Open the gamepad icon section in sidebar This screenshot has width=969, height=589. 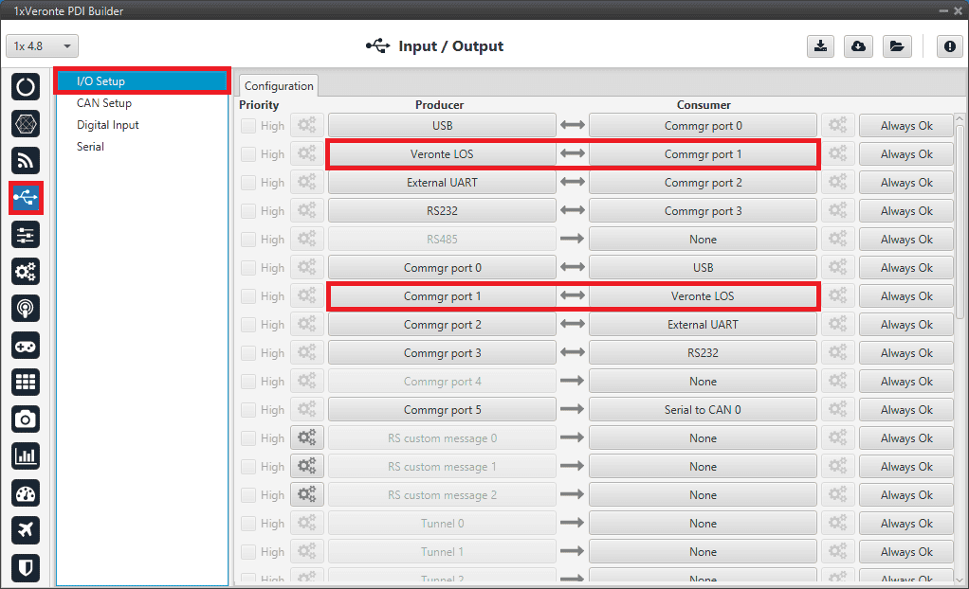click(27, 346)
